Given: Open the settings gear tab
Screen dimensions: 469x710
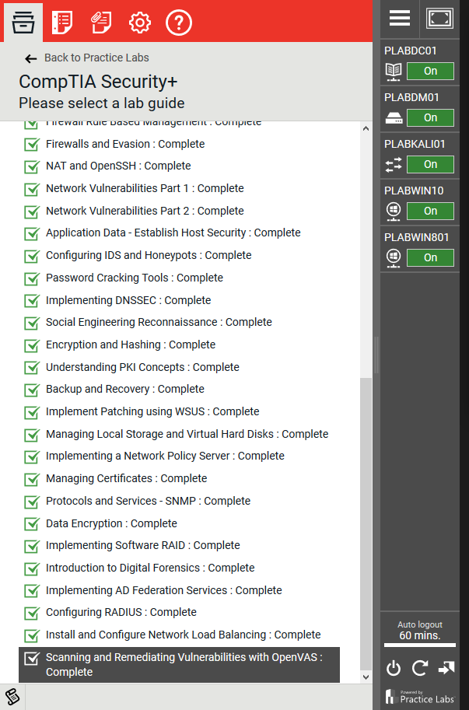Looking at the screenshot, I should coord(139,23).
